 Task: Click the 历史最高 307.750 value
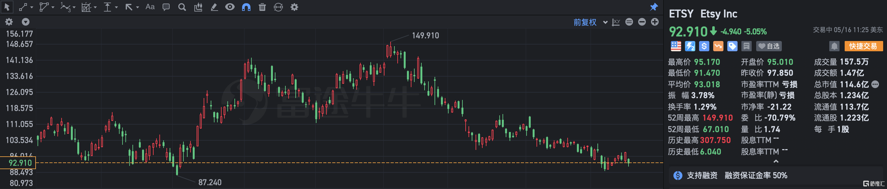tap(715, 140)
